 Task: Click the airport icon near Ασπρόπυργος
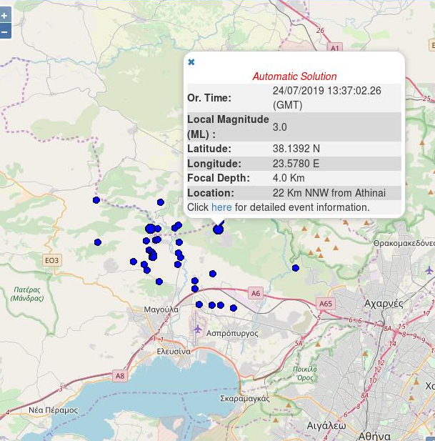[x=198, y=329]
